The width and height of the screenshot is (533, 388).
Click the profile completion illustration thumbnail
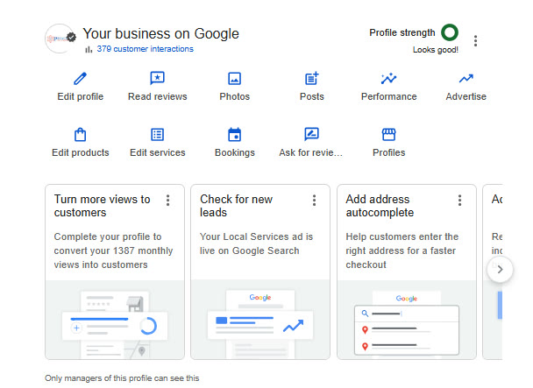(115, 320)
